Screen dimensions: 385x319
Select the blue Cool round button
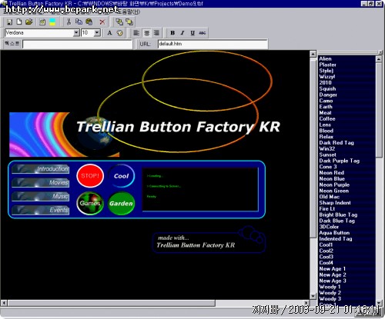[x=121, y=176]
